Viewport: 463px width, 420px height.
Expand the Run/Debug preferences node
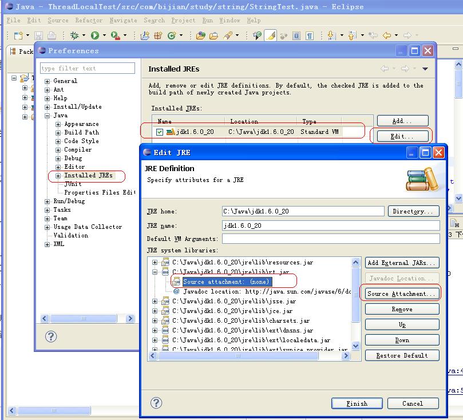point(48,201)
